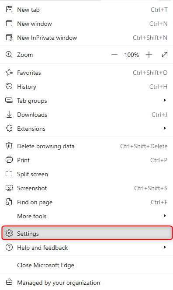Screen dimensions: 173x290
Task: Click the Find on page icon
Action: click(9, 202)
